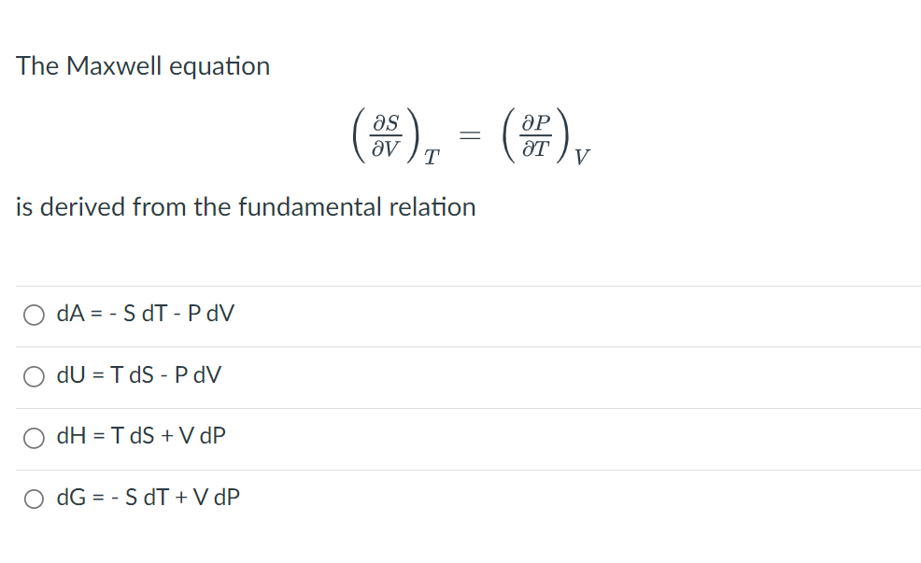Screen dimensions: 921x563
Task: Click the (∂P/∂T)V term in the equation
Action: [x=542, y=136]
